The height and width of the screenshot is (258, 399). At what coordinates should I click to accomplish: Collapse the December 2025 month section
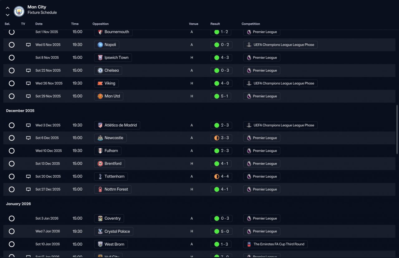pyautogui.click(x=20, y=111)
